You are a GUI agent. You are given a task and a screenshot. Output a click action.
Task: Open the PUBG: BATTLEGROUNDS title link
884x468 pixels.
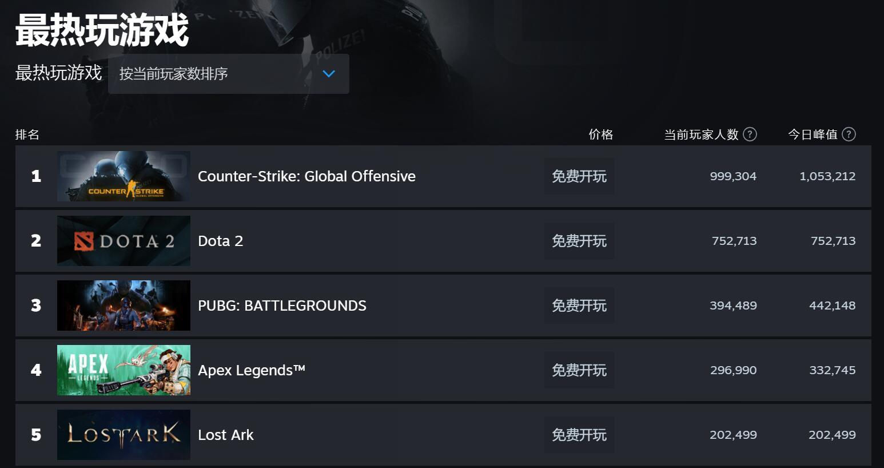[x=282, y=306]
